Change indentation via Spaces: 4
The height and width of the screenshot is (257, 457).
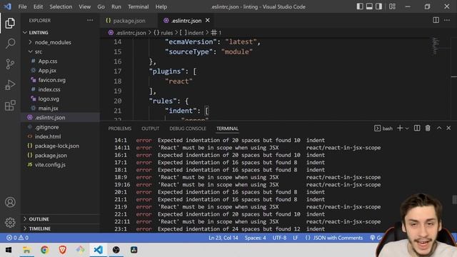coord(255,238)
